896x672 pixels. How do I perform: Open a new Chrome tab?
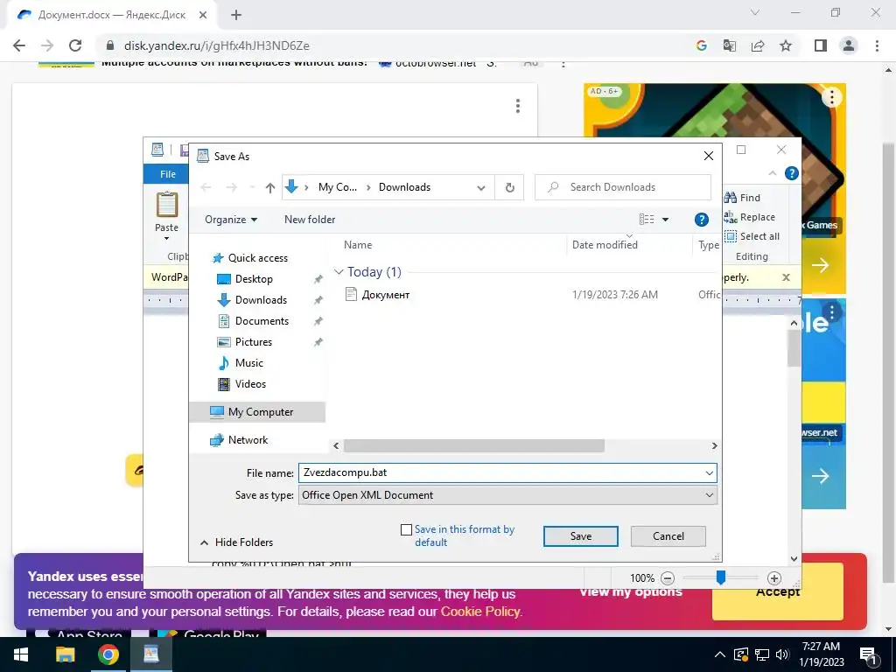(236, 15)
